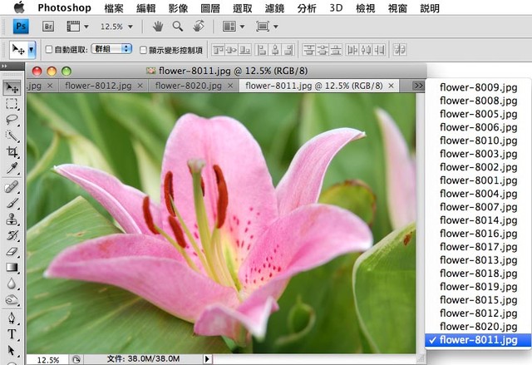Select the Type tool

click(12, 334)
